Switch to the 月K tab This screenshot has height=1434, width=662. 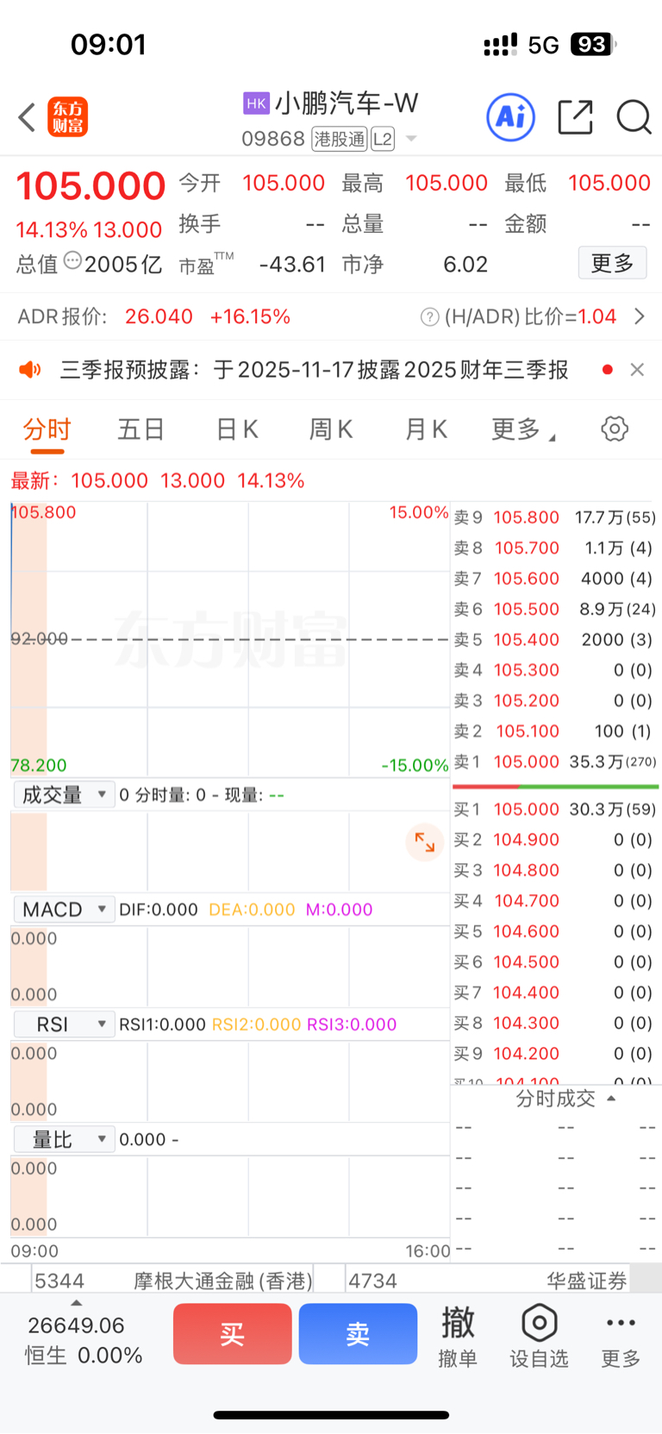click(426, 429)
